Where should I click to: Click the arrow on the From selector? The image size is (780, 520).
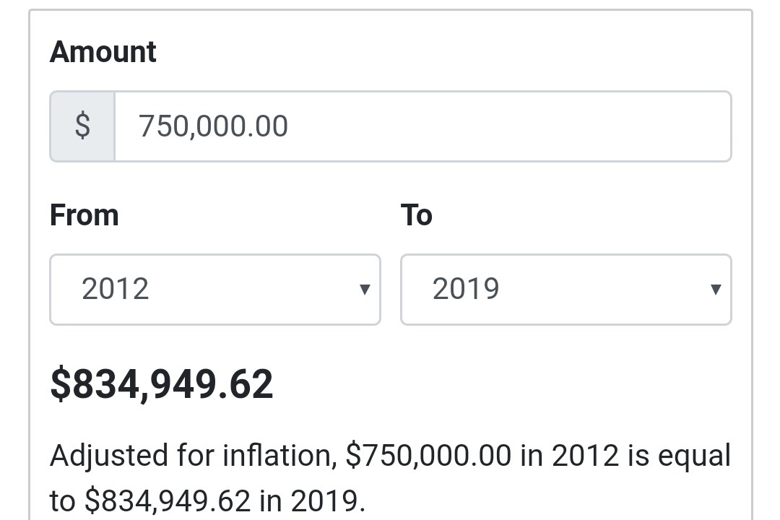point(365,290)
